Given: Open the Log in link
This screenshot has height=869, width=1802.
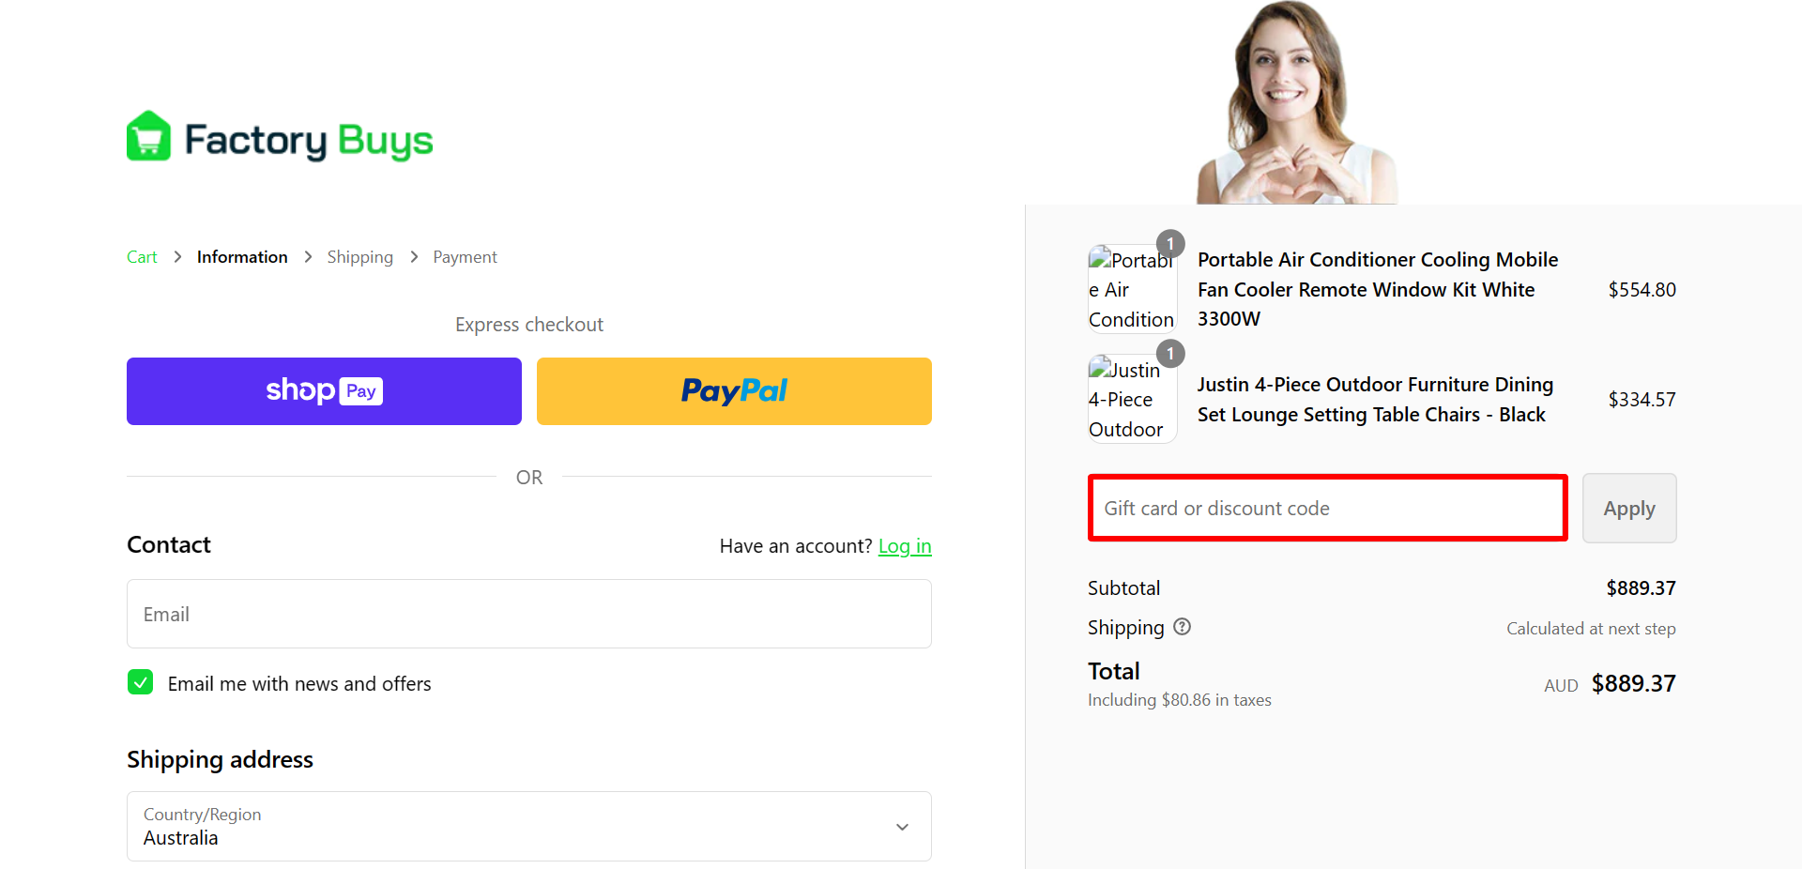Looking at the screenshot, I should pyautogui.click(x=905, y=546).
